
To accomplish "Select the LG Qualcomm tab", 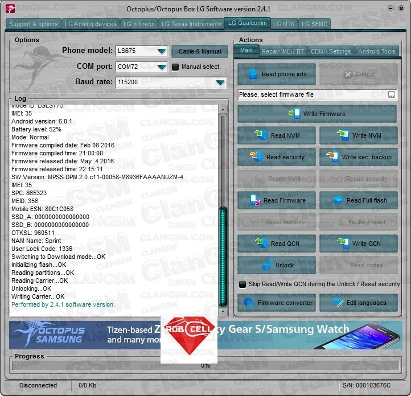I will (x=247, y=23).
